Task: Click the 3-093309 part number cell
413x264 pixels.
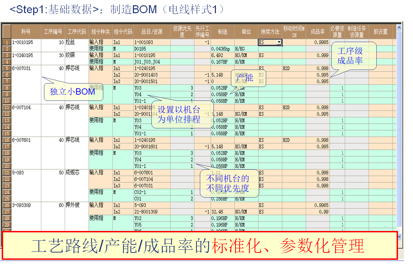Action: coord(26,205)
